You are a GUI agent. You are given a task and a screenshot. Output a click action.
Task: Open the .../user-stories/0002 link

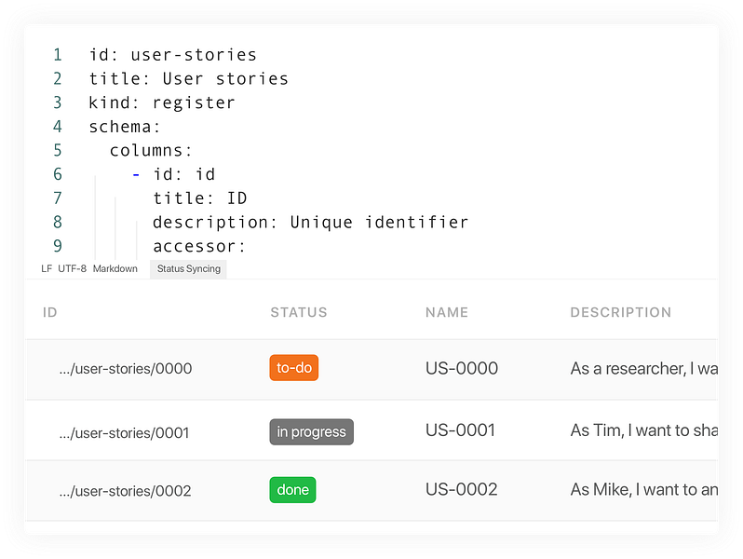pos(125,491)
